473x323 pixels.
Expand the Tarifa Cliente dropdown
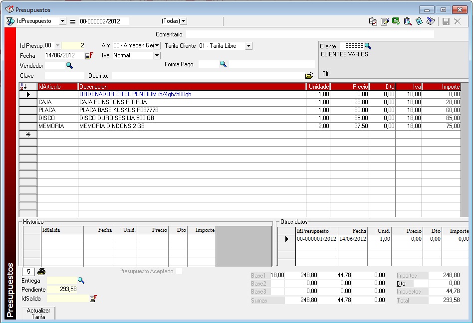pos(248,46)
